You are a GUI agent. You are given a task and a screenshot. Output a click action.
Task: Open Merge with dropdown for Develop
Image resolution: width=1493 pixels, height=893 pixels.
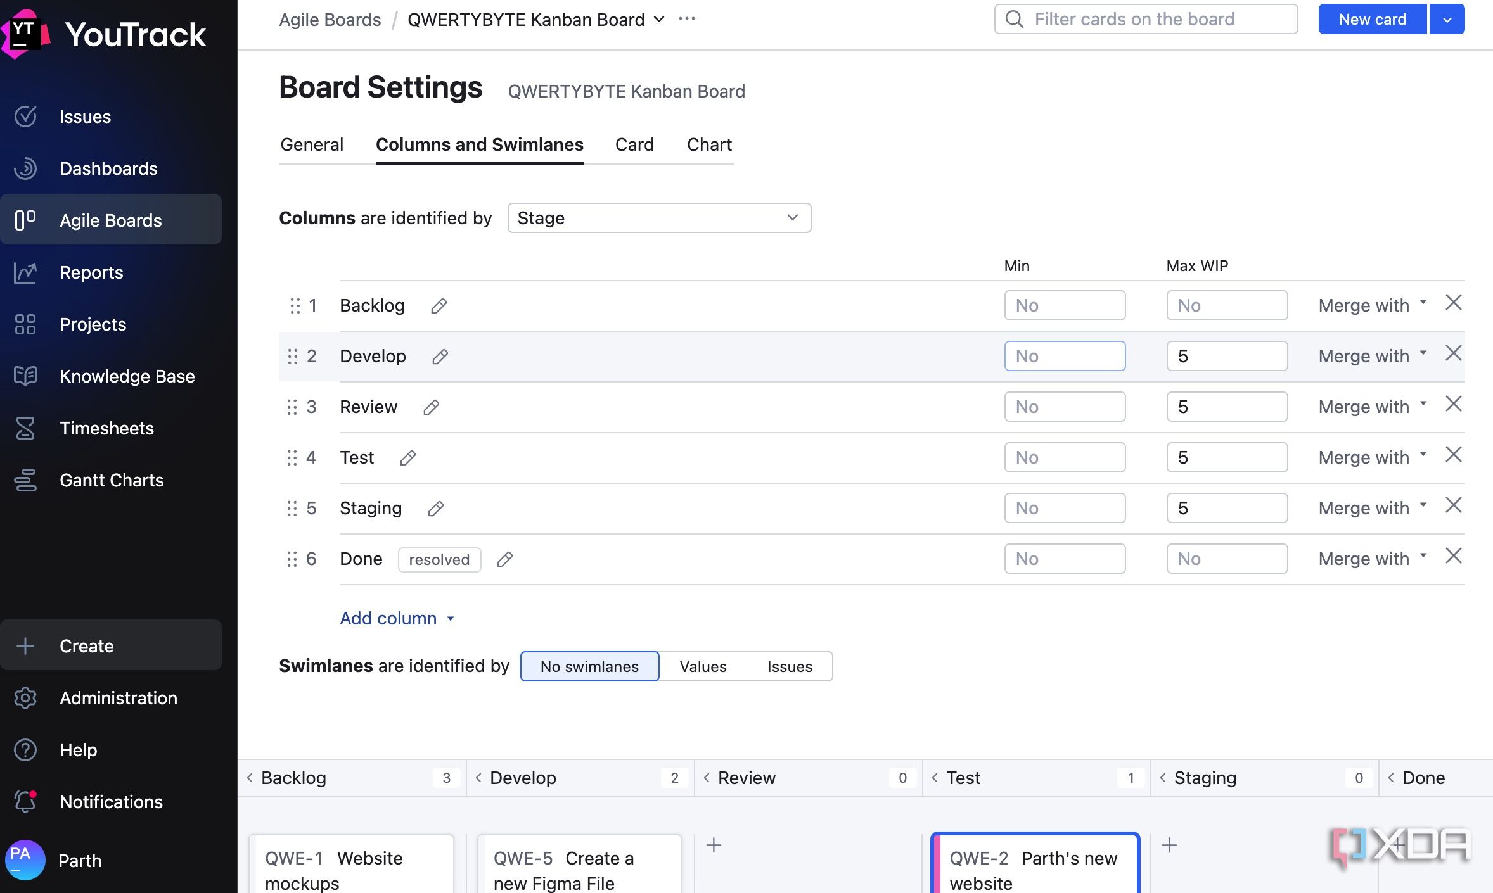pos(1373,356)
